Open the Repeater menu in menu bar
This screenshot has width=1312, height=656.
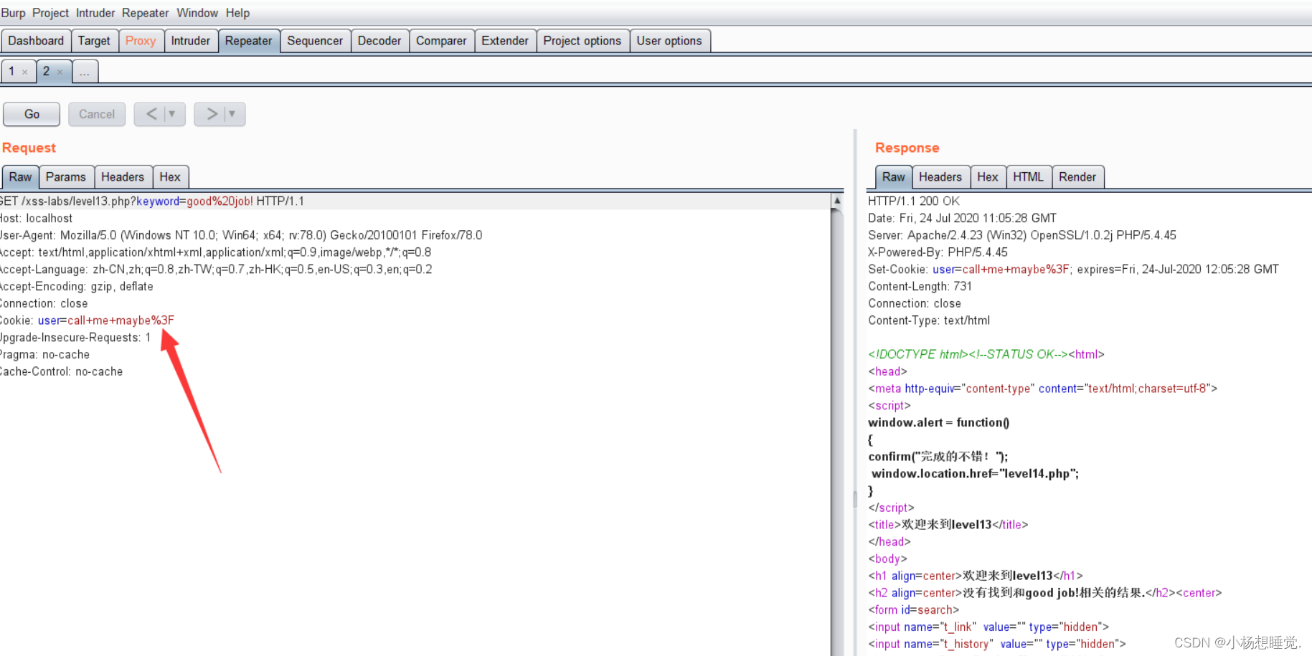click(145, 13)
